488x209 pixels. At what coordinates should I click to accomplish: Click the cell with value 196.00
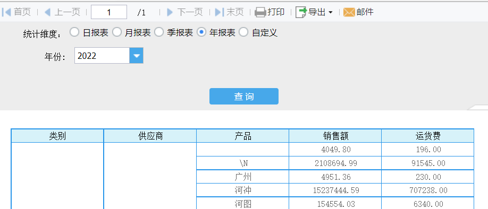pyautogui.click(x=428, y=150)
